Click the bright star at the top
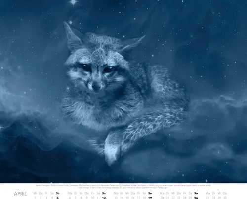Image resolution: width=247 pixels, height=199 pixels. pos(73,2)
